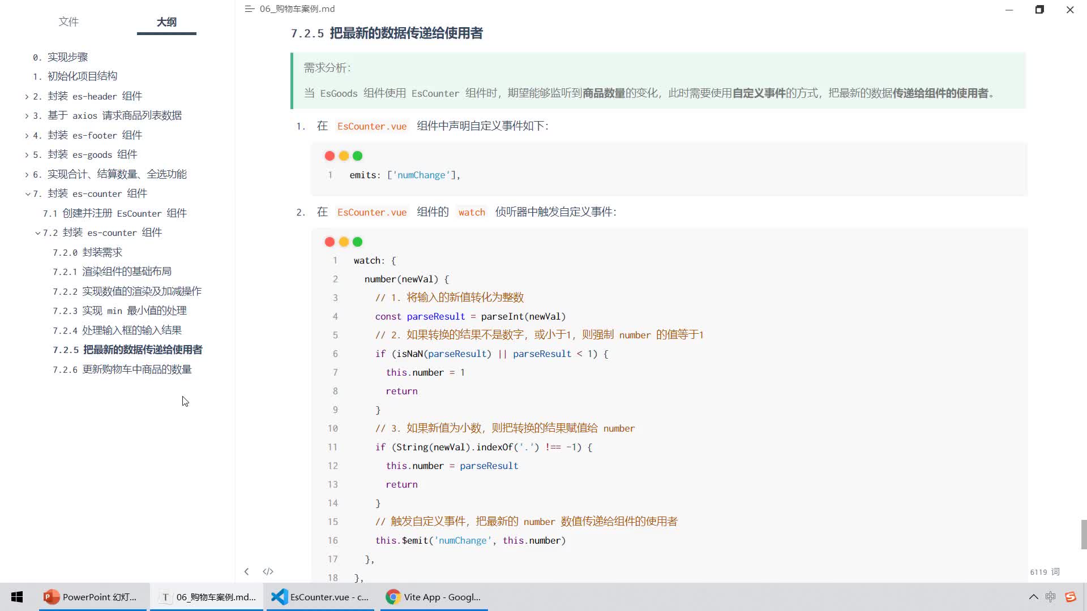
Task: Go to outline heading 7.2.3 实现 min 最小值的处理
Action: click(x=119, y=311)
